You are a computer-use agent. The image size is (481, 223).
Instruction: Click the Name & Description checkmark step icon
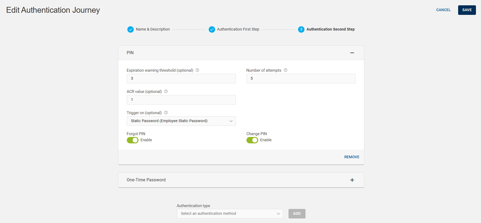(131, 29)
